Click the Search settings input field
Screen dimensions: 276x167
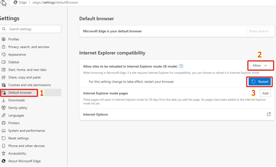point(33,29)
